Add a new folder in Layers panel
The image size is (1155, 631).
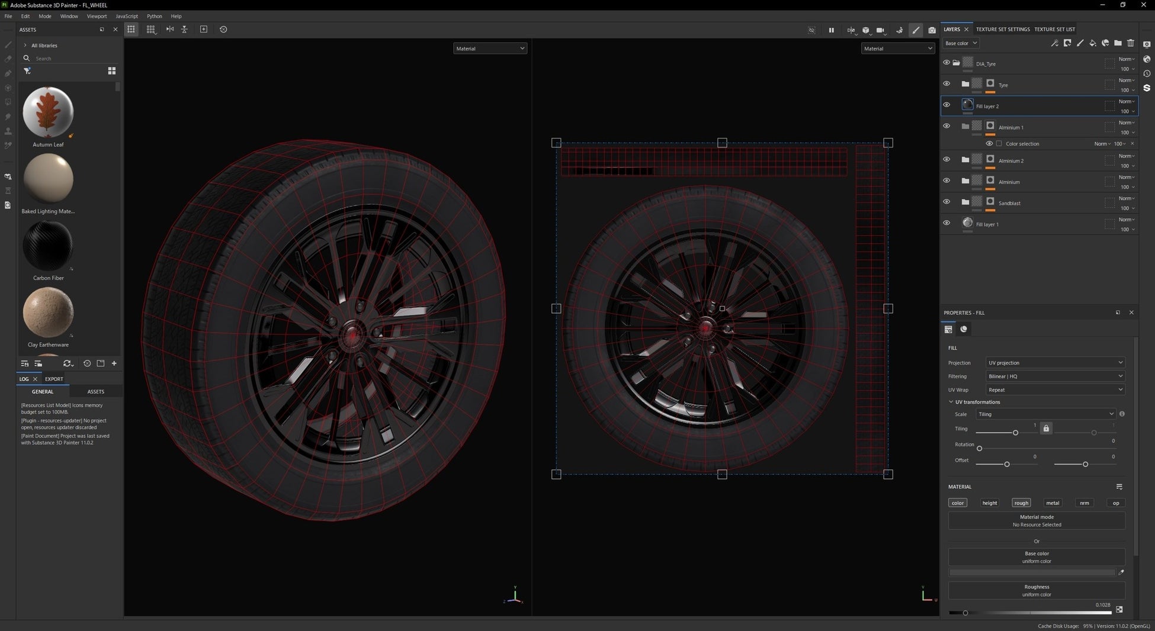click(1118, 43)
